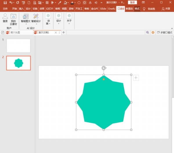Switch to the 简介头图 document tab
Viewport: 174px width, 153px height.
[15, 33]
